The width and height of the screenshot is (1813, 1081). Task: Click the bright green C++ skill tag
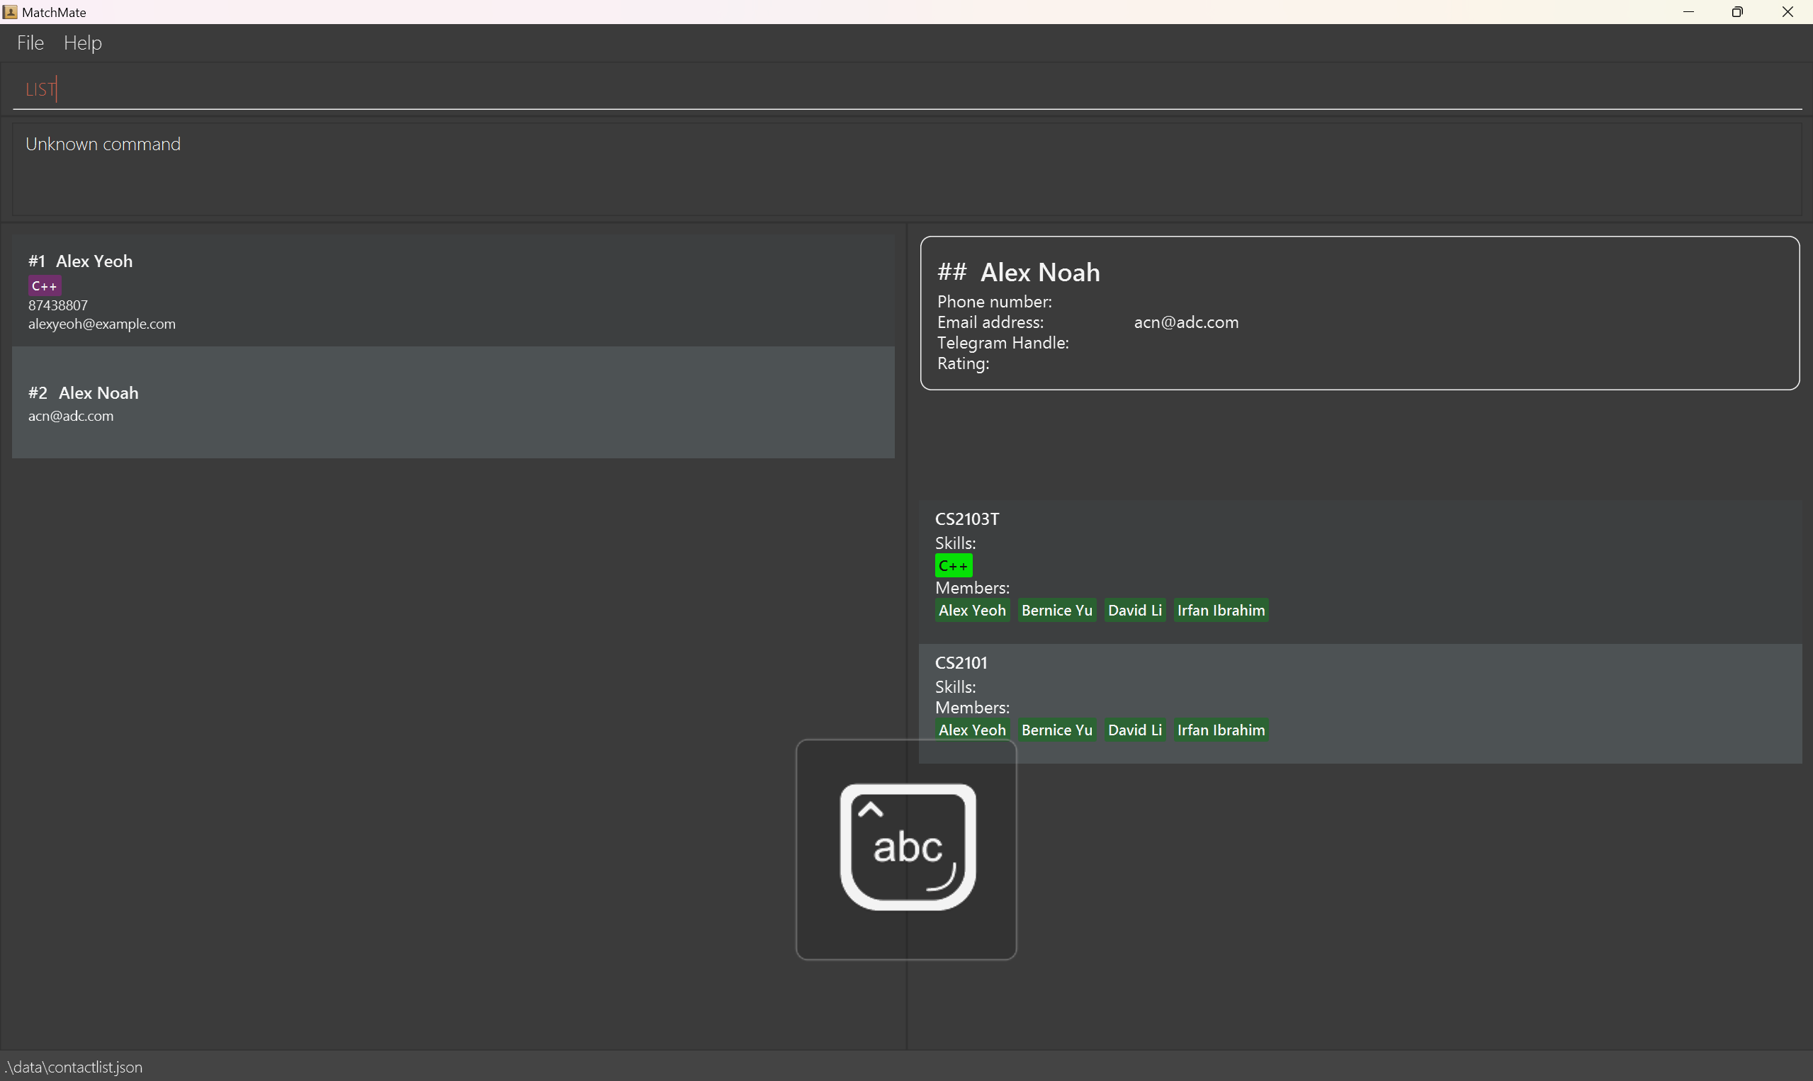[953, 566]
